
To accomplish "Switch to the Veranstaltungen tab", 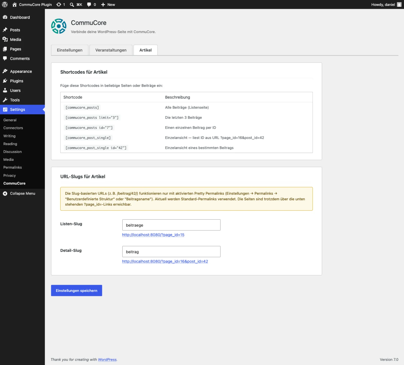I will click(111, 50).
